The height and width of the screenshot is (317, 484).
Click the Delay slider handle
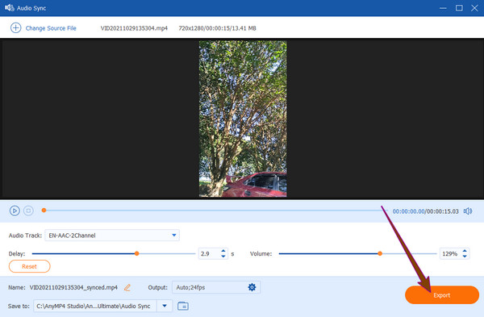pos(137,253)
